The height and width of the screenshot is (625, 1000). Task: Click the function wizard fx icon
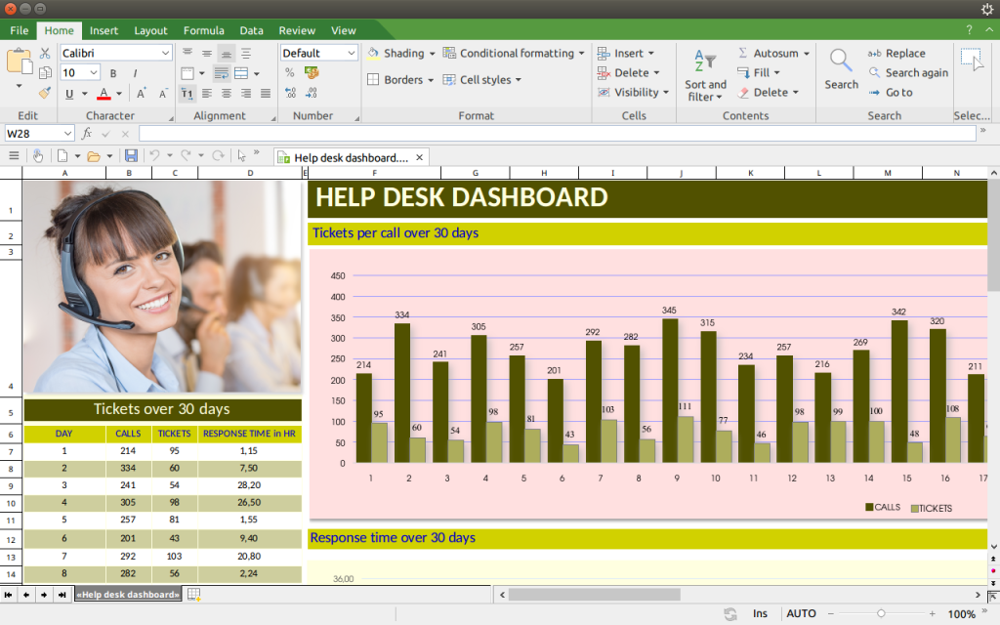click(x=86, y=133)
